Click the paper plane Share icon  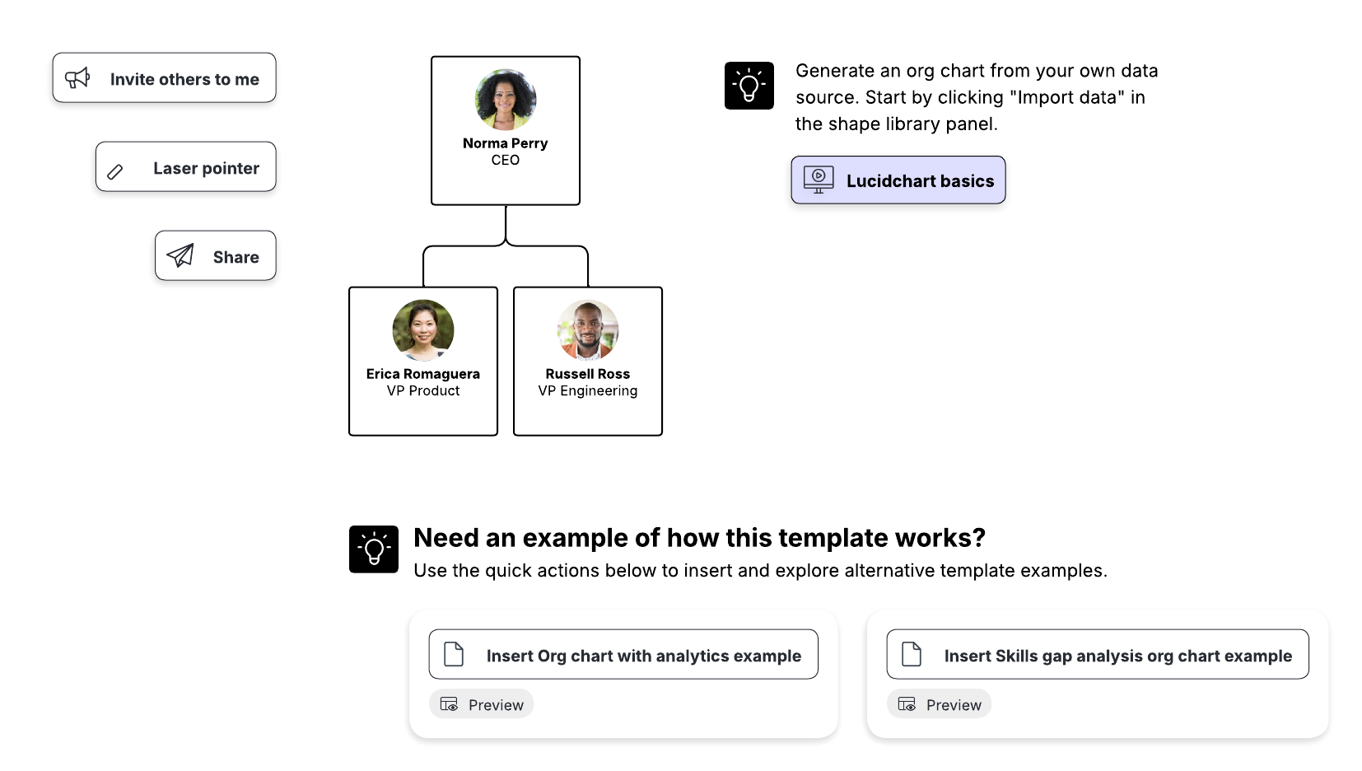tap(180, 255)
